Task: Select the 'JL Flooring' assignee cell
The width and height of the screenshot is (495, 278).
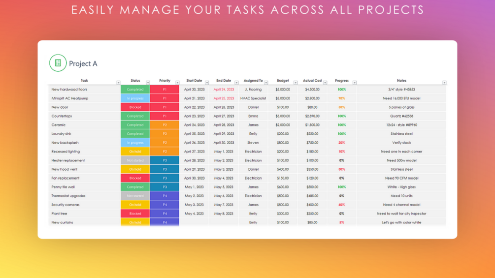Action: point(253,90)
